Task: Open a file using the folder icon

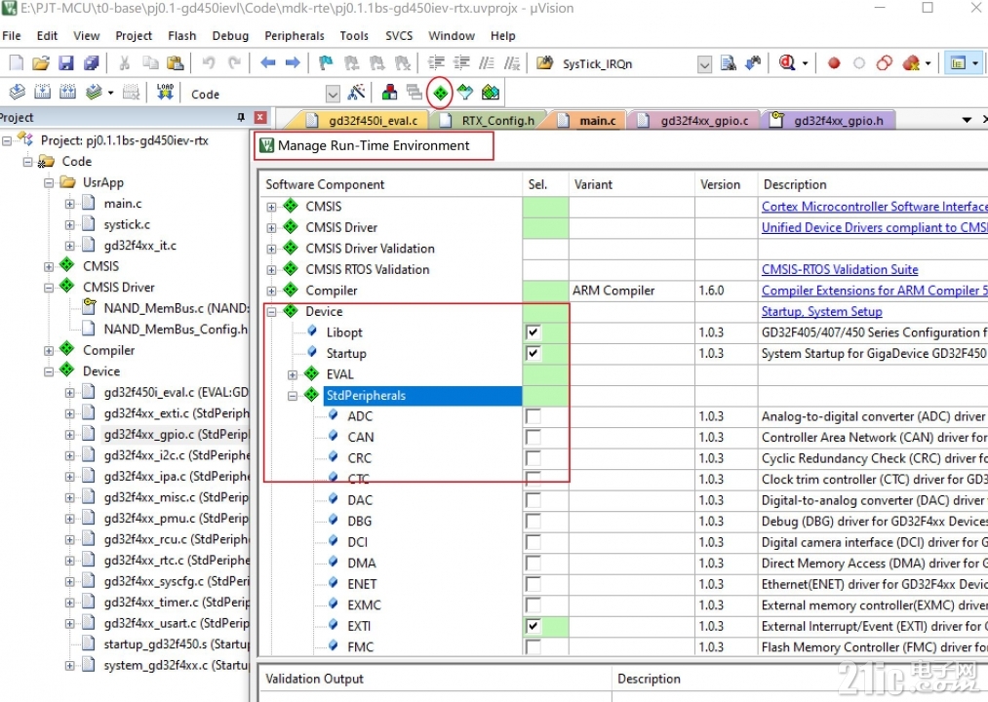Action: [x=41, y=63]
